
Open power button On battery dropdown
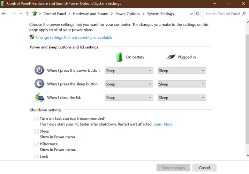tap(129, 71)
